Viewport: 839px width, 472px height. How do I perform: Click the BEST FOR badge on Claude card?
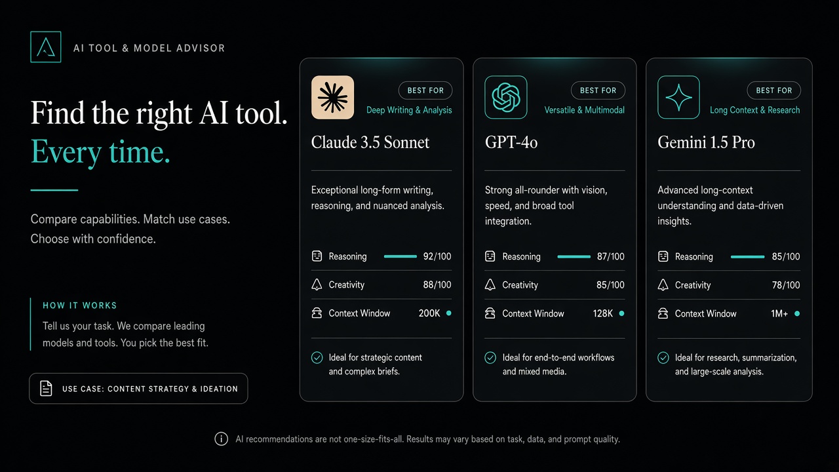tap(425, 90)
